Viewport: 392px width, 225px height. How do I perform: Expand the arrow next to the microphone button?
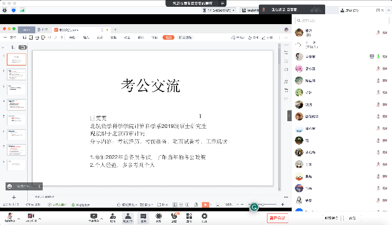coord(19,219)
